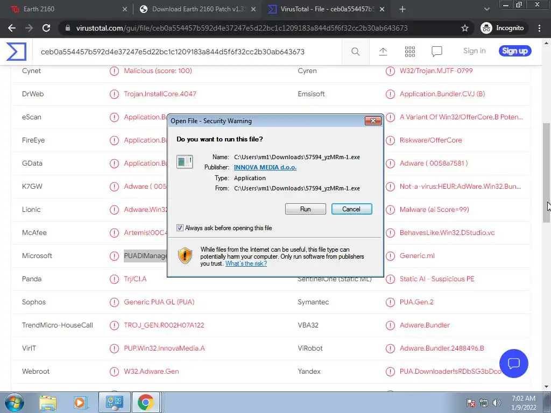This screenshot has width=551, height=413.
Task: Select Malicious (score: 100) result text
Action: (x=158, y=70)
